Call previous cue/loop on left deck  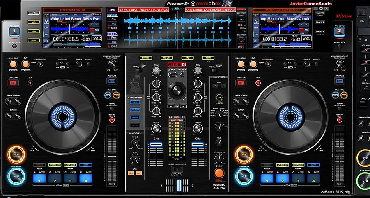[57, 64]
